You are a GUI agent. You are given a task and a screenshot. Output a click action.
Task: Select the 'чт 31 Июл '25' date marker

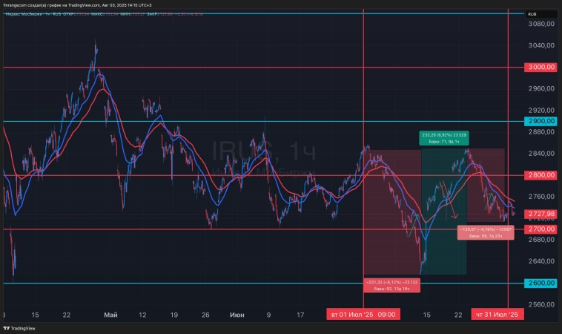pyautogui.click(x=498, y=315)
